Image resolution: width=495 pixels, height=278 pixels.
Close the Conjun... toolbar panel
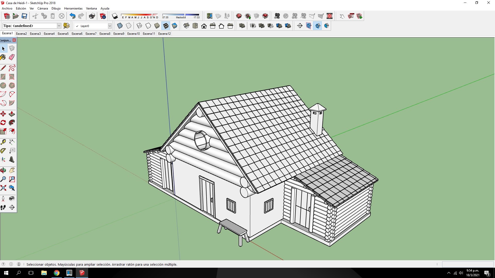click(x=14, y=40)
